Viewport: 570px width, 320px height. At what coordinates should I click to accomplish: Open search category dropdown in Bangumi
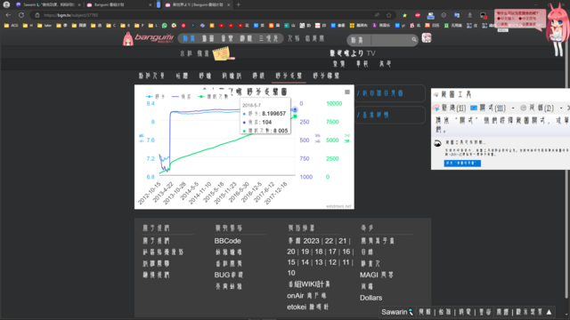358,40
